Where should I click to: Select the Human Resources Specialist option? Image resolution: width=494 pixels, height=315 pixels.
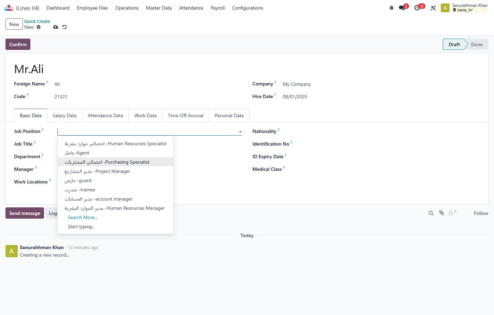click(x=116, y=143)
